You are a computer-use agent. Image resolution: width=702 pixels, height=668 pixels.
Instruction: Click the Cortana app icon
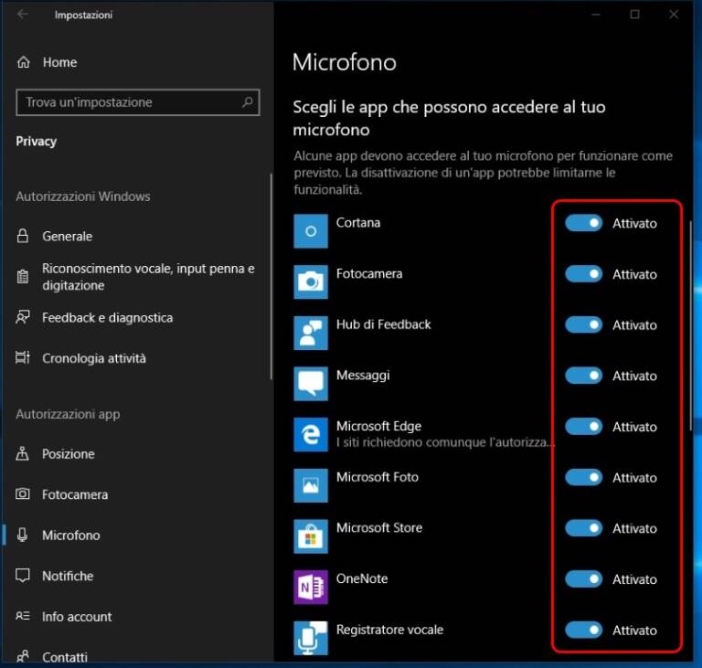tap(311, 231)
